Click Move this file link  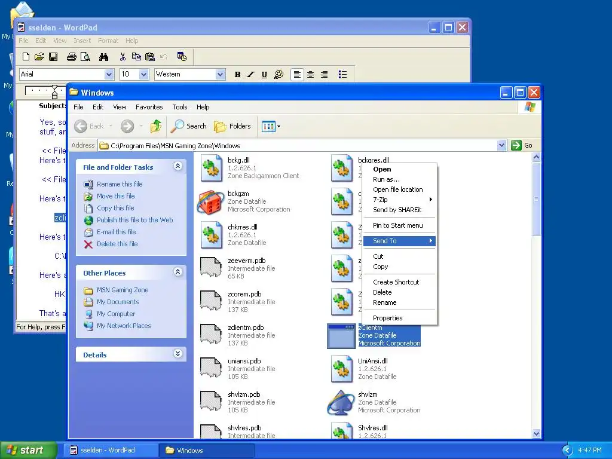[x=115, y=196]
